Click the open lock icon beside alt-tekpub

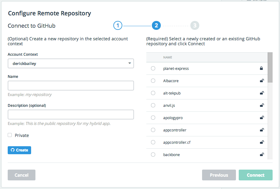262,93
